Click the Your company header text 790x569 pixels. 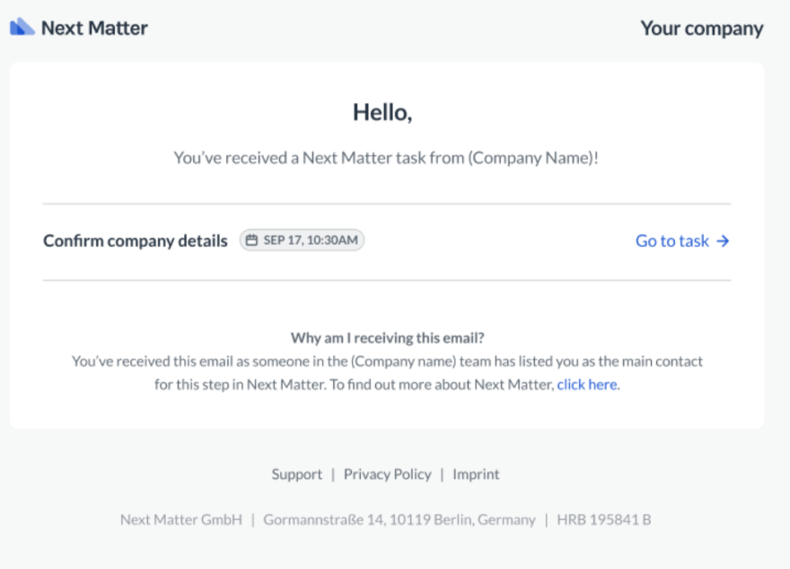coord(702,29)
